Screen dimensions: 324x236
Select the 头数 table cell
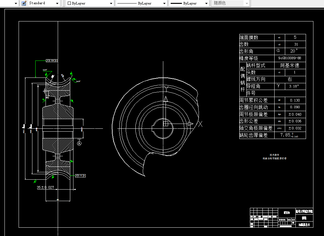(260, 72)
